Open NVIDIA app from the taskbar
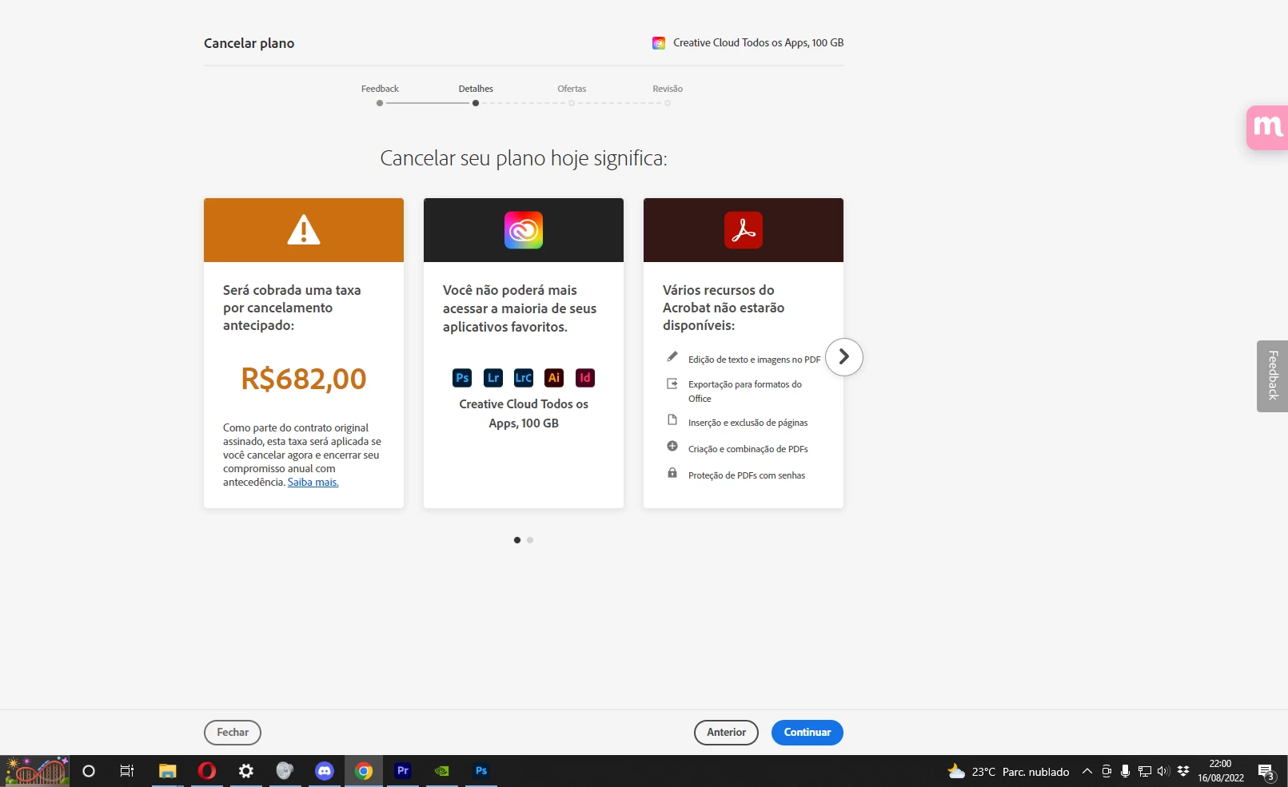Image resolution: width=1288 pixels, height=787 pixels. pos(442,771)
